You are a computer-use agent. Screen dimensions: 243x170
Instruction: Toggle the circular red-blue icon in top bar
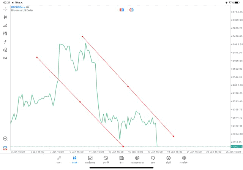131,10
